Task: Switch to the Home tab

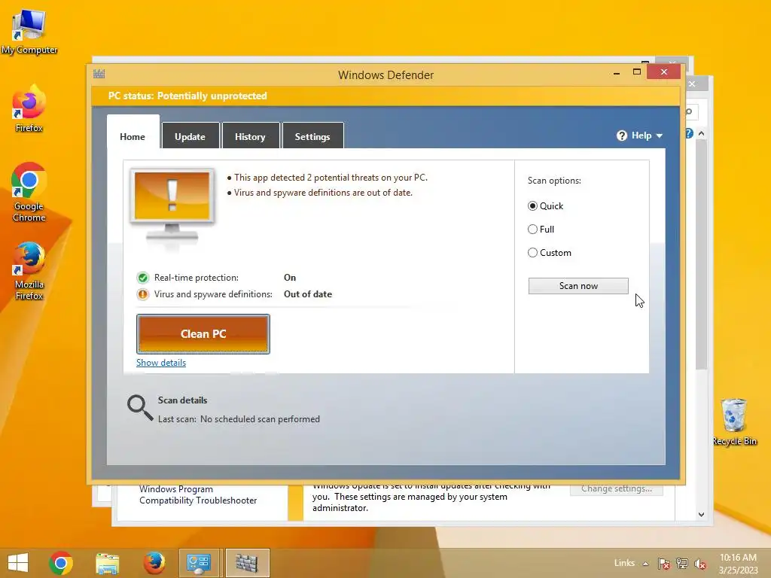Action: point(133,137)
